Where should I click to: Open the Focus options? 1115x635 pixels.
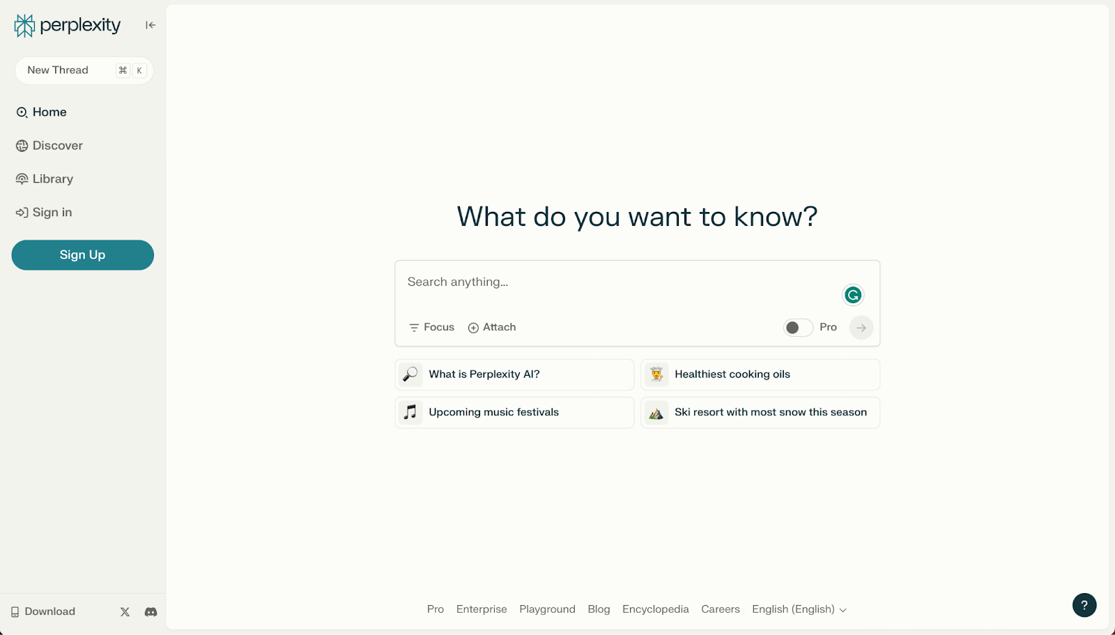[431, 328]
